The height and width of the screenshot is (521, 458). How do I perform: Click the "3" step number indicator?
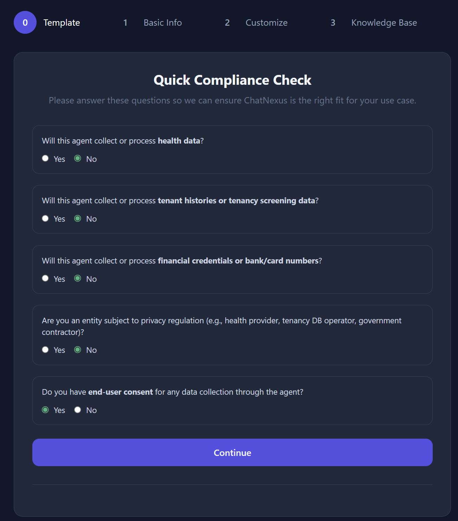click(x=333, y=22)
